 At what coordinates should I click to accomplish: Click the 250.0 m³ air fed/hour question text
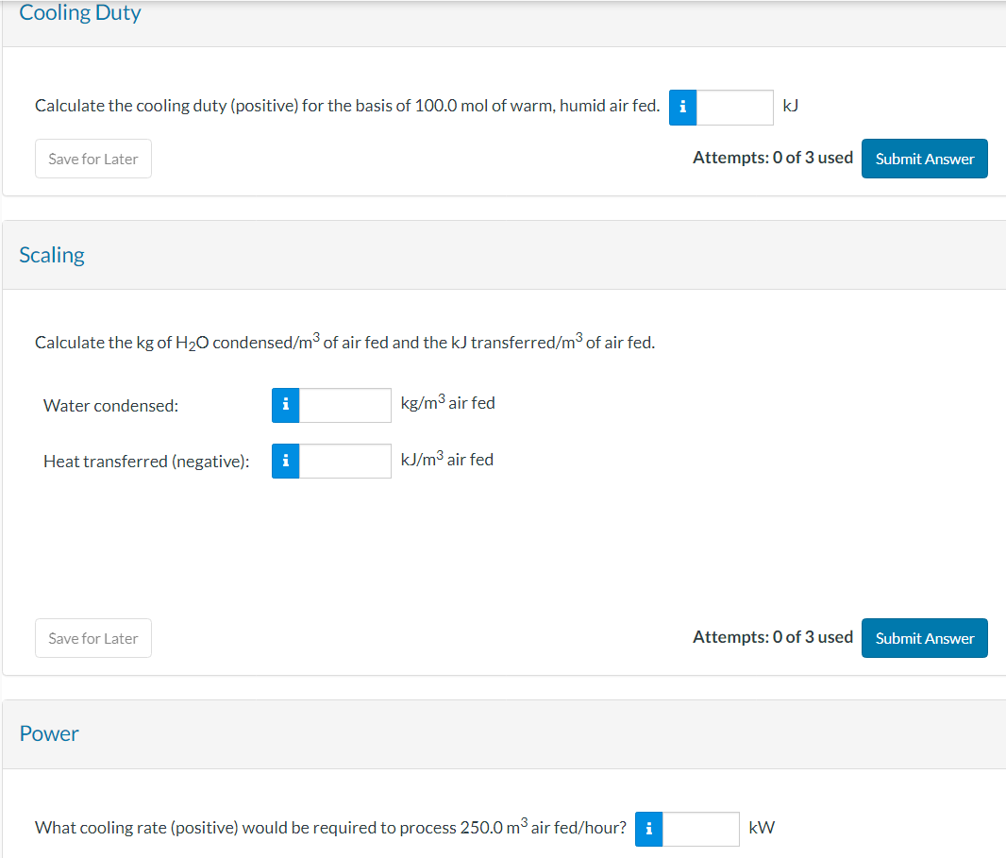(x=330, y=827)
